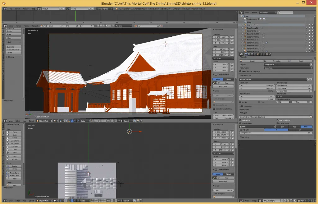Open the File menu
This screenshot has height=204, width=318.
coord(10,9)
